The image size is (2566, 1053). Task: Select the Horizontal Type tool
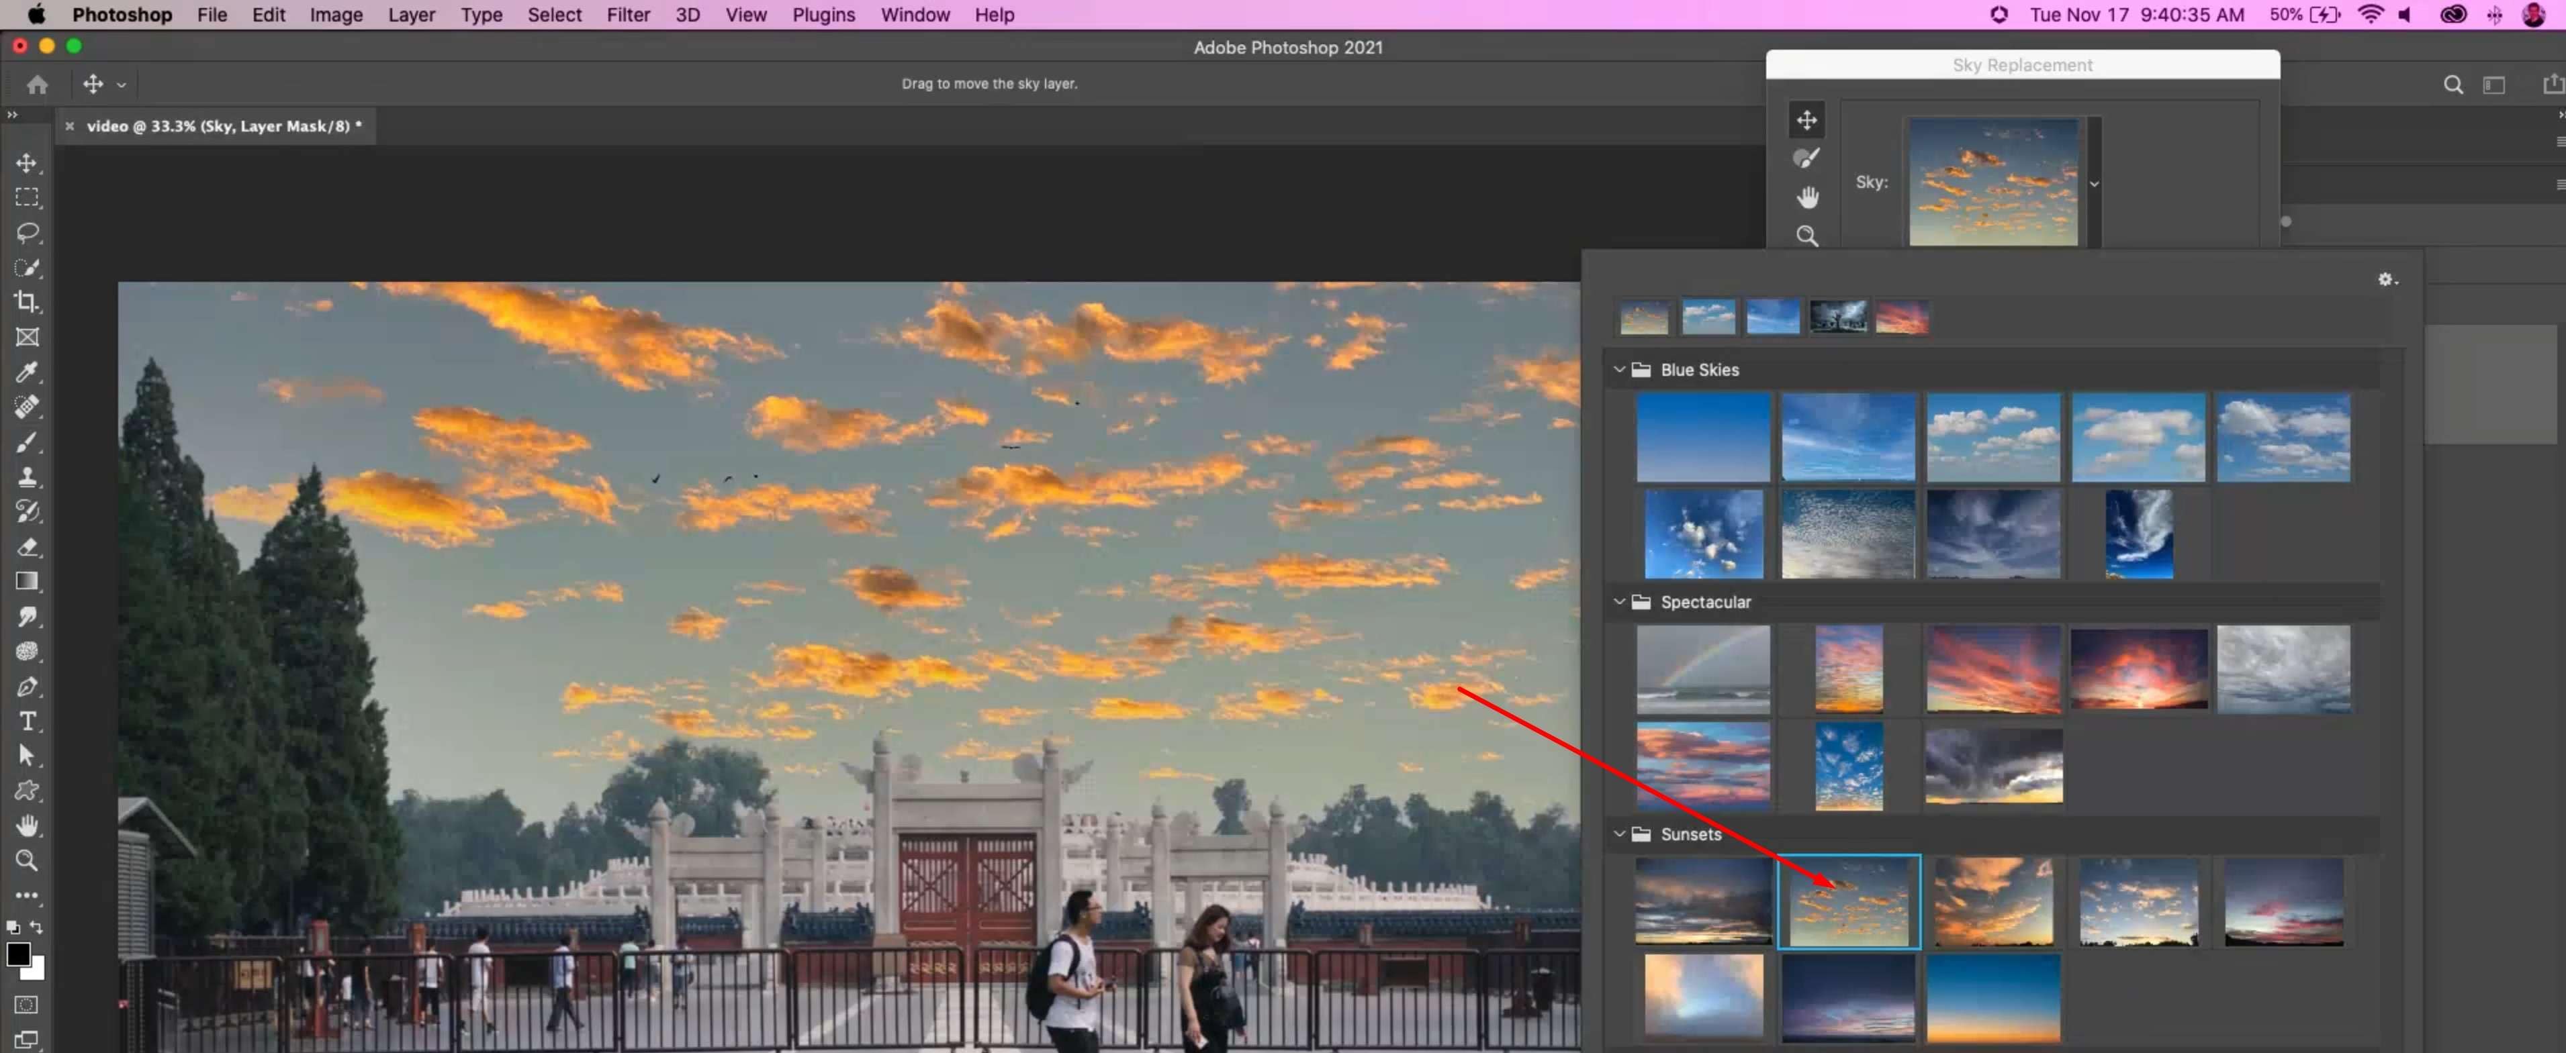click(27, 721)
